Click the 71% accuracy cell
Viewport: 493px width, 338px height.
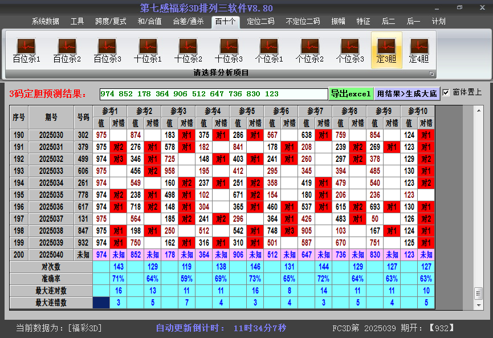tap(118, 279)
